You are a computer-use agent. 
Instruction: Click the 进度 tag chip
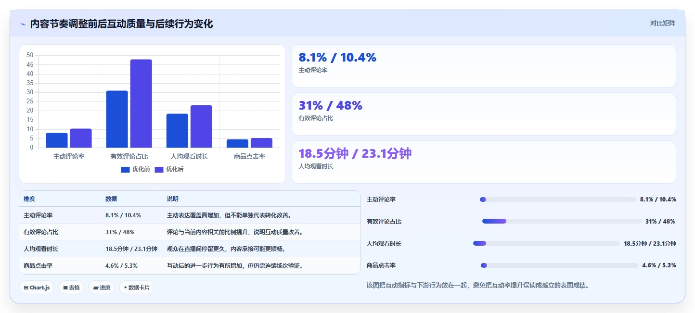102,288
